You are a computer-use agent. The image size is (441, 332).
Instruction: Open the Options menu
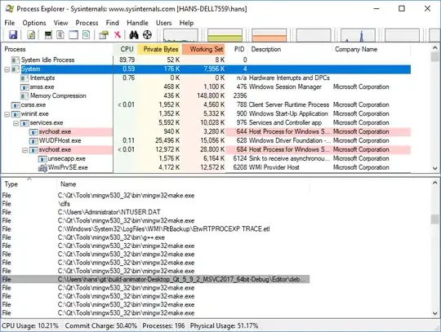click(x=34, y=23)
